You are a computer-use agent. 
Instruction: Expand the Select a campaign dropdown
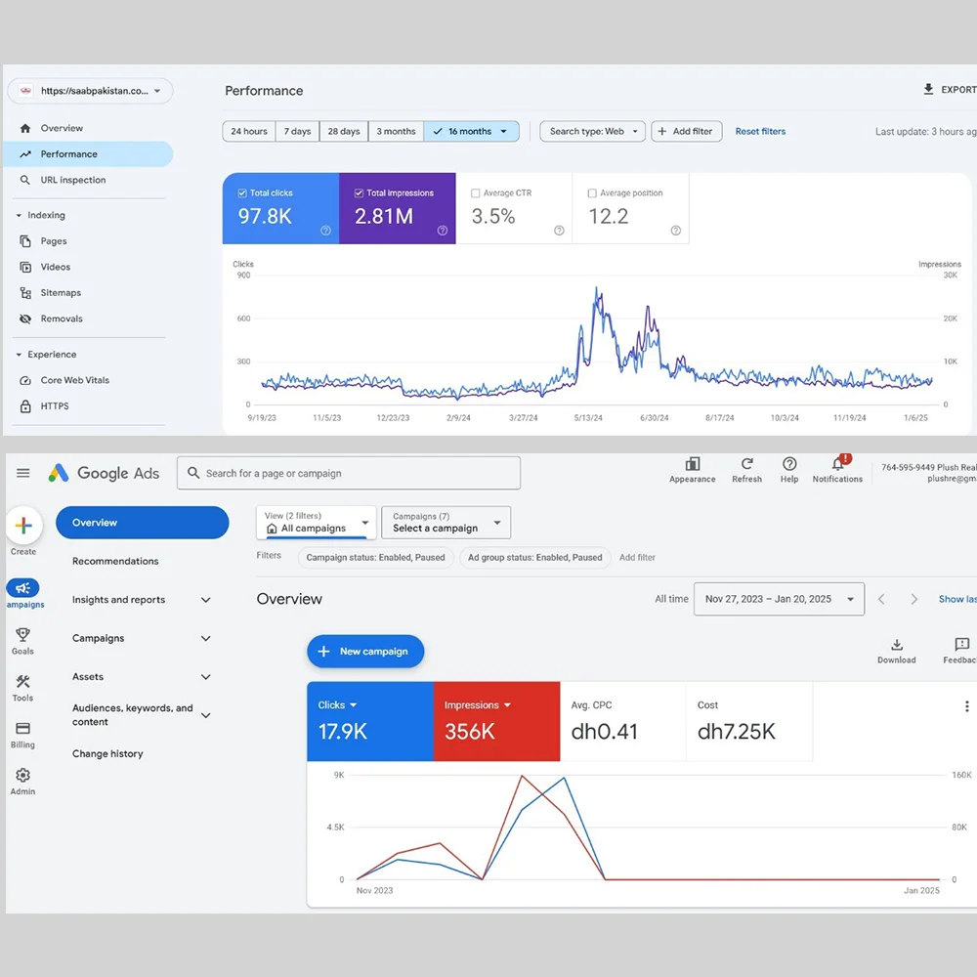[446, 522]
